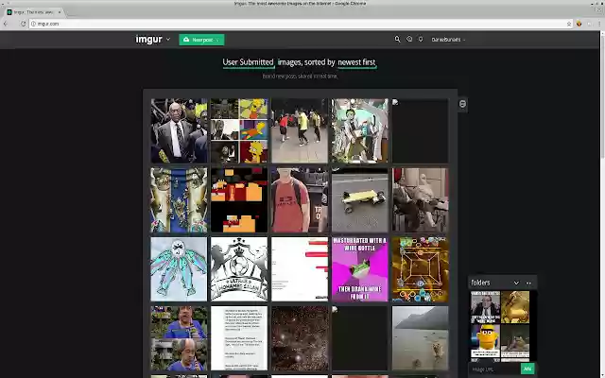Open the broken image in first row
The height and width of the screenshot is (378, 605).
click(420, 130)
